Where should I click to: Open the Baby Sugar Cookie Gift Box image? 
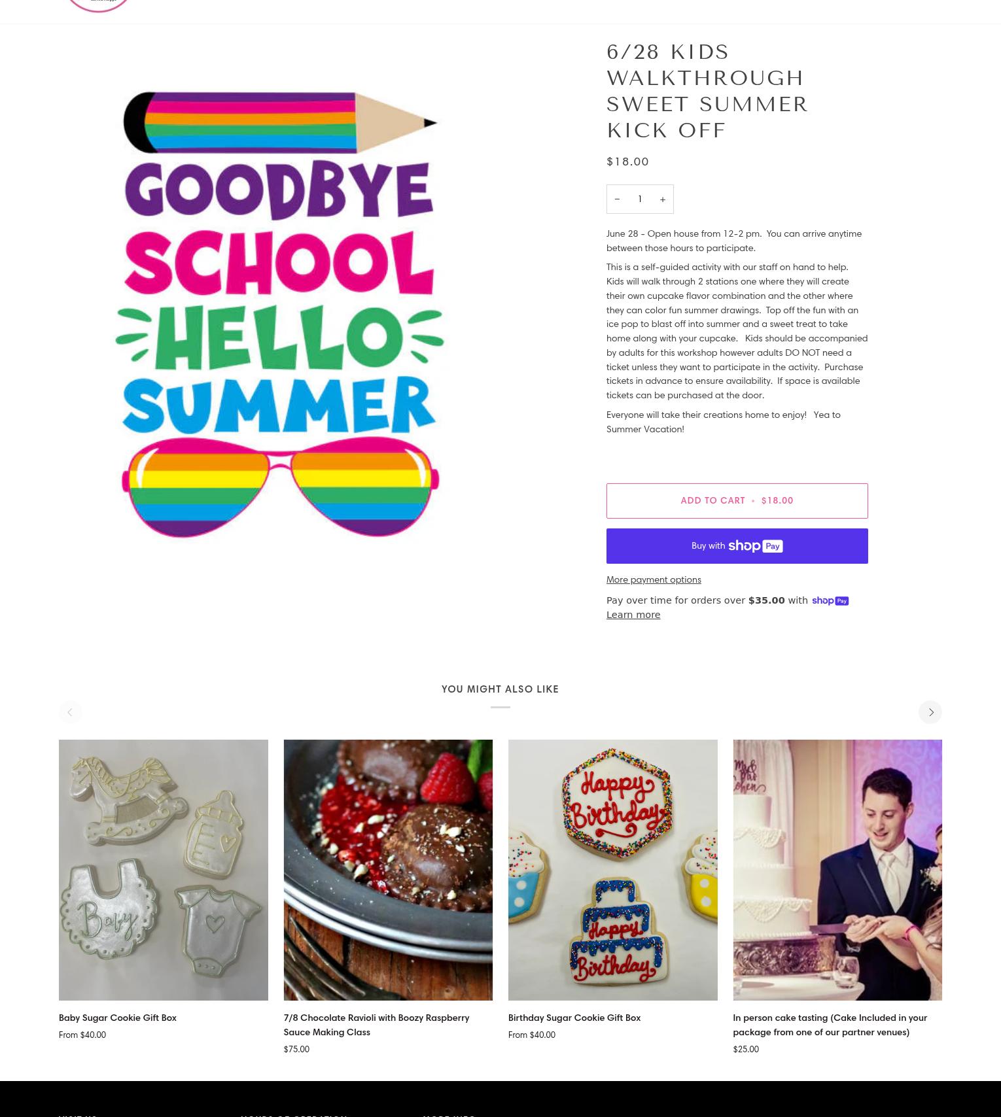pyautogui.click(x=164, y=870)
